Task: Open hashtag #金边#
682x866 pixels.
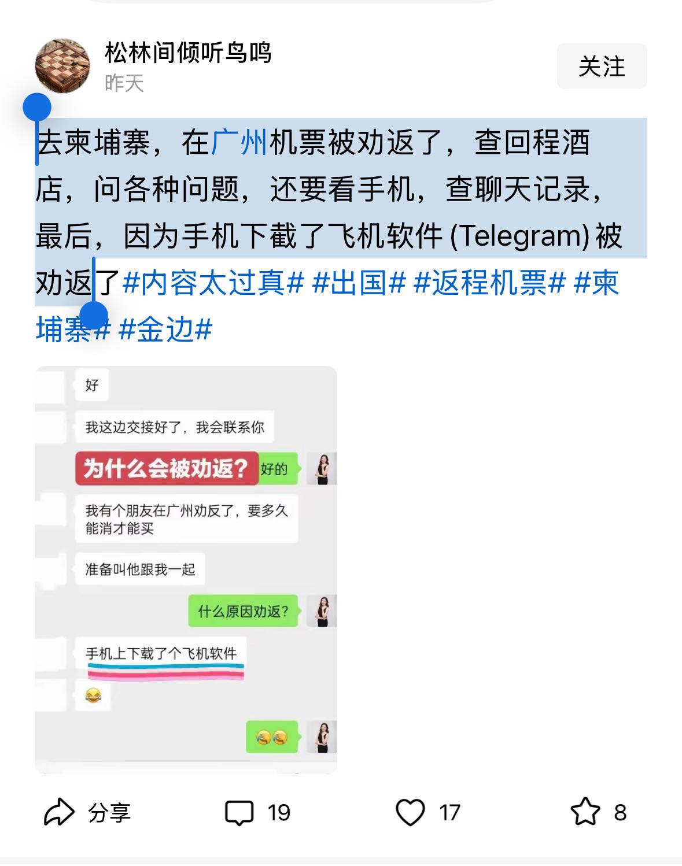Action: click(x=165, y=330)
